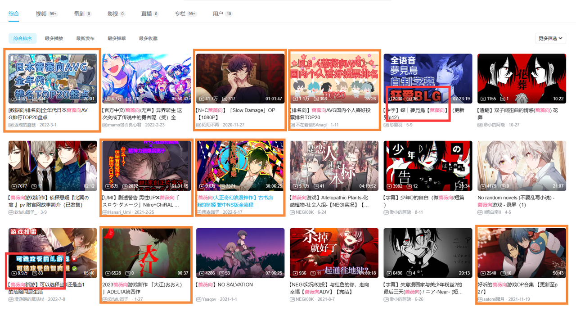Open thumbnail 日本蔷薇向AVG全年代排名TOP20盘点
The image size is (576, 311).
click(x=53, y=79)
